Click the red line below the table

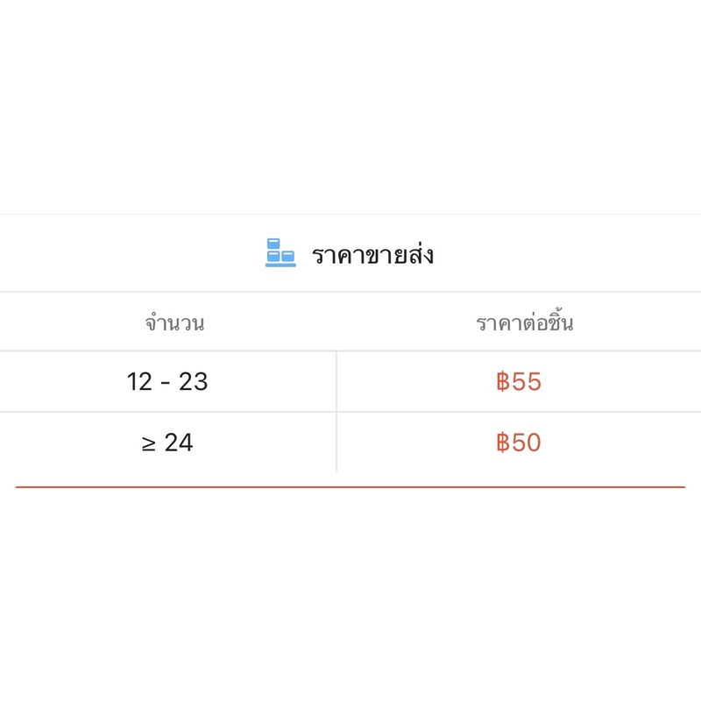pos(350,486)
